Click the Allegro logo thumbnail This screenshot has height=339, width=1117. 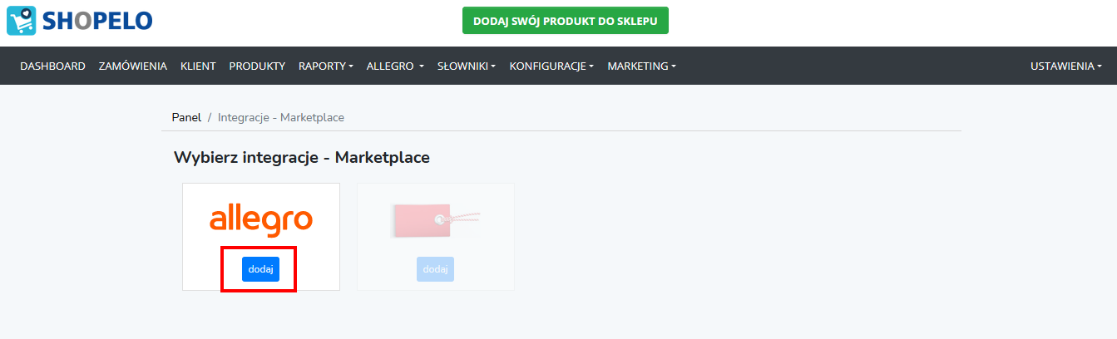[x=261, y=219]
